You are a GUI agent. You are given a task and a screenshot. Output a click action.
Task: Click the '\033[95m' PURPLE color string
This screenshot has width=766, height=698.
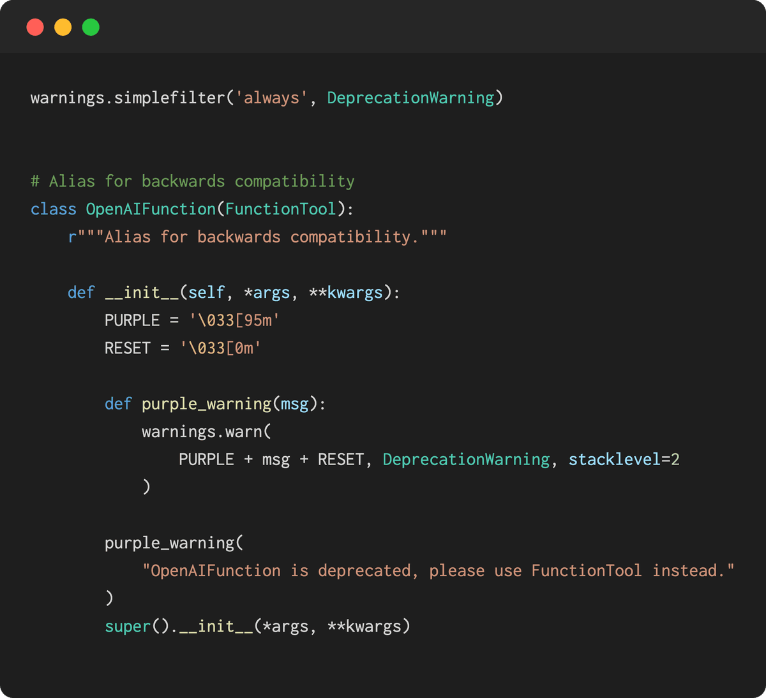pos(234,320)
